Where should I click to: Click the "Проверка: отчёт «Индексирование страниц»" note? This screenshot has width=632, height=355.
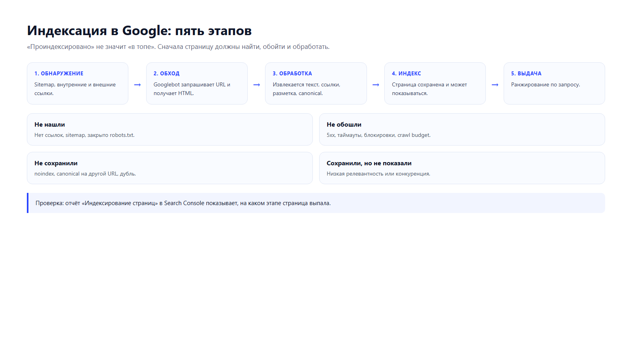coord(316,203)
